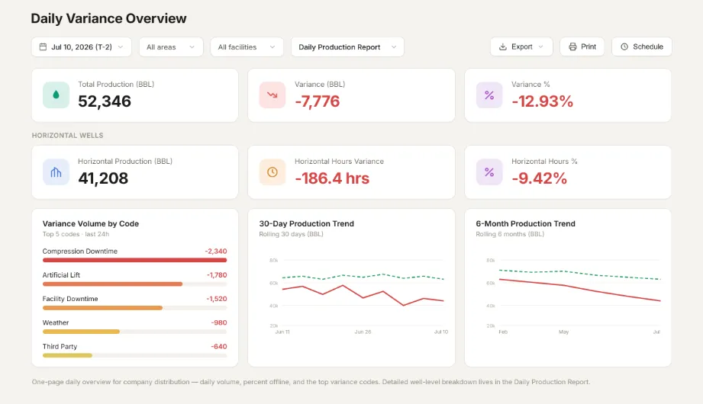The height and width of the screenshot is (404, 703).
Task: Click the Third Party variance bar
Action: (x=67, y=355)
